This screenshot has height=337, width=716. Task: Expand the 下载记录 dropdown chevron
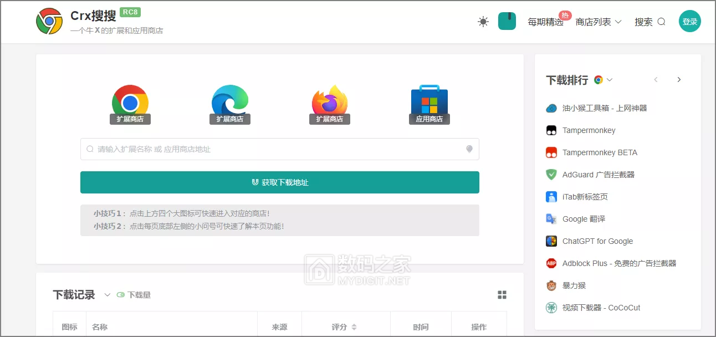108,295
